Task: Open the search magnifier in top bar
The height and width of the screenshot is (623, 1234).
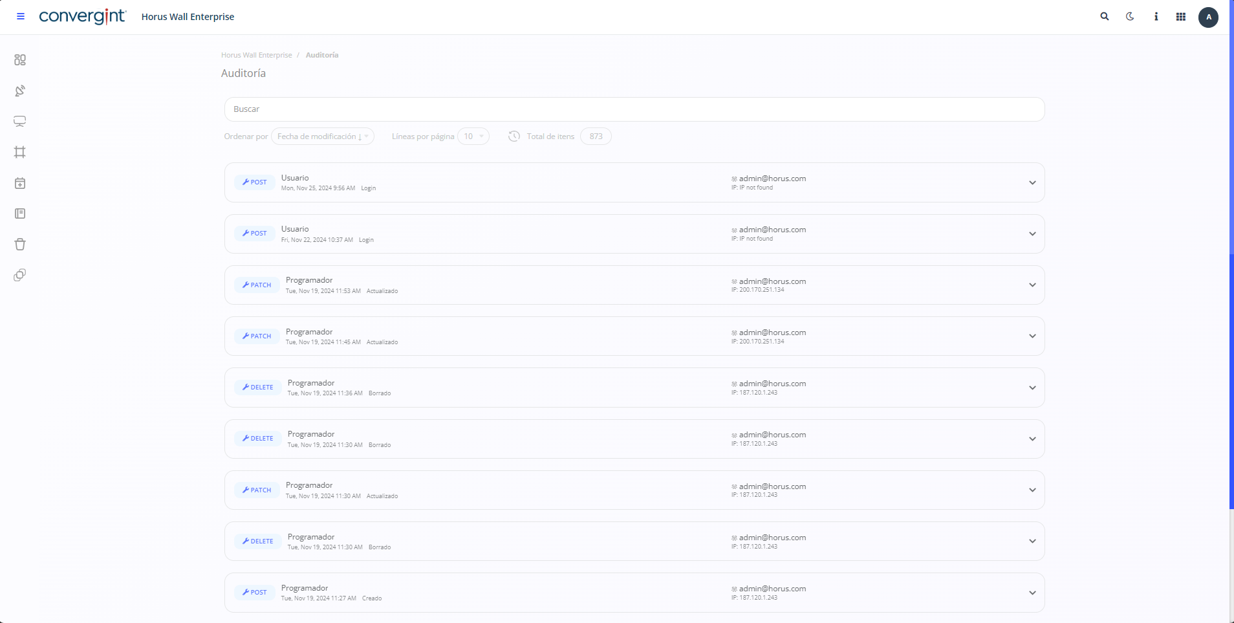Action: pos(1105,17)
